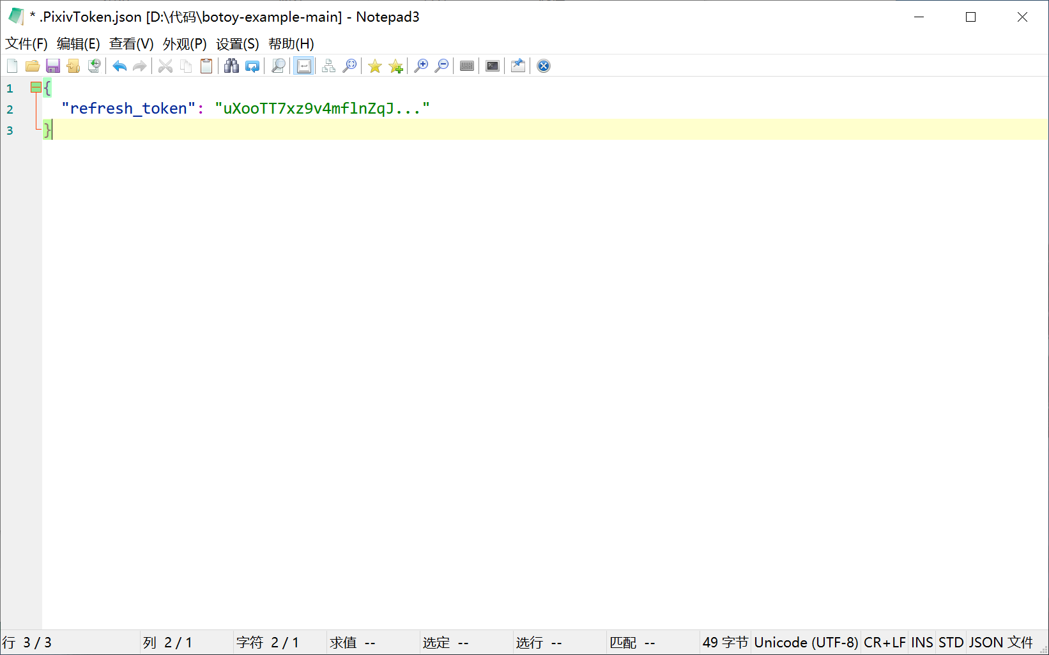The width and height of the screenshot is (1049, 655).
Task: Toggle always on top pin icon
Action: click(x=518, y=66)
